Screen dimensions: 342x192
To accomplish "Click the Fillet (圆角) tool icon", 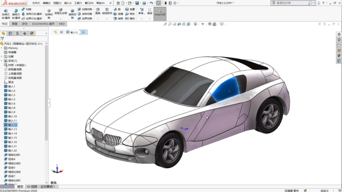I will coord(98,9).
